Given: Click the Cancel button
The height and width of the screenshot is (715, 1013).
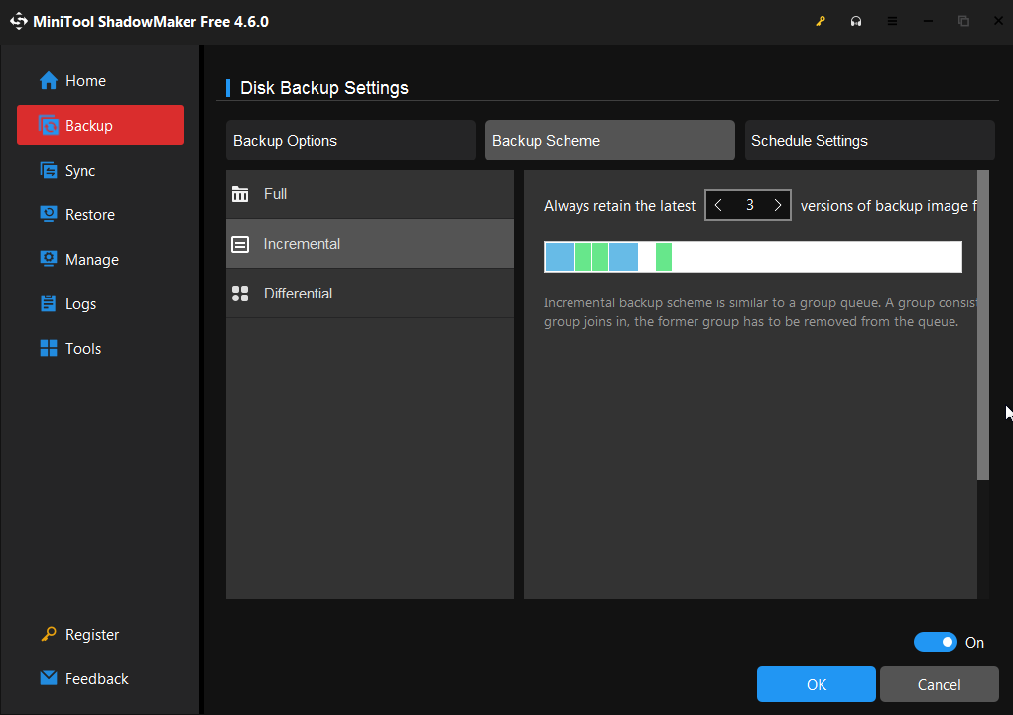Looking at the screenshot, I should coord(940,684).
